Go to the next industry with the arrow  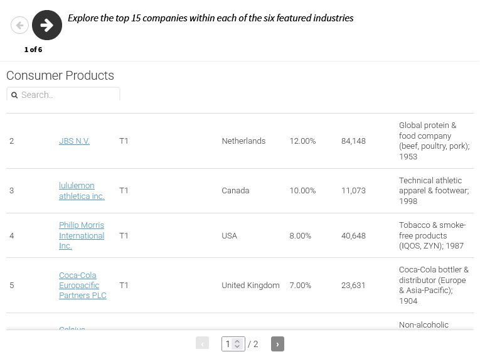[47, 25]
